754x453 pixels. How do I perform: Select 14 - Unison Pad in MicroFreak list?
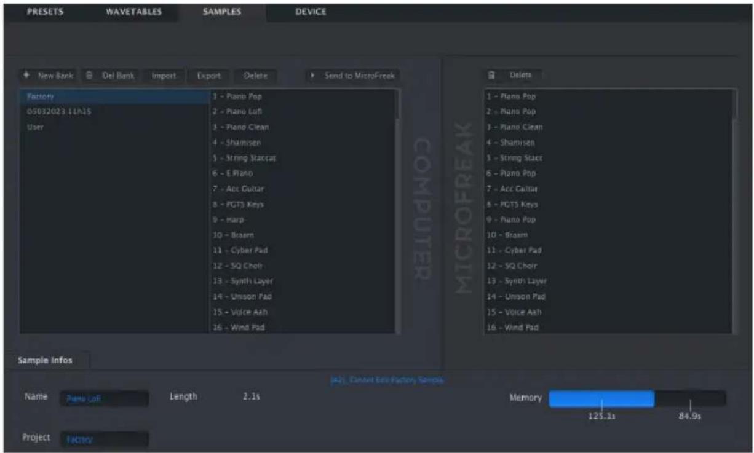pyautogui.click(x=608, y=296)
